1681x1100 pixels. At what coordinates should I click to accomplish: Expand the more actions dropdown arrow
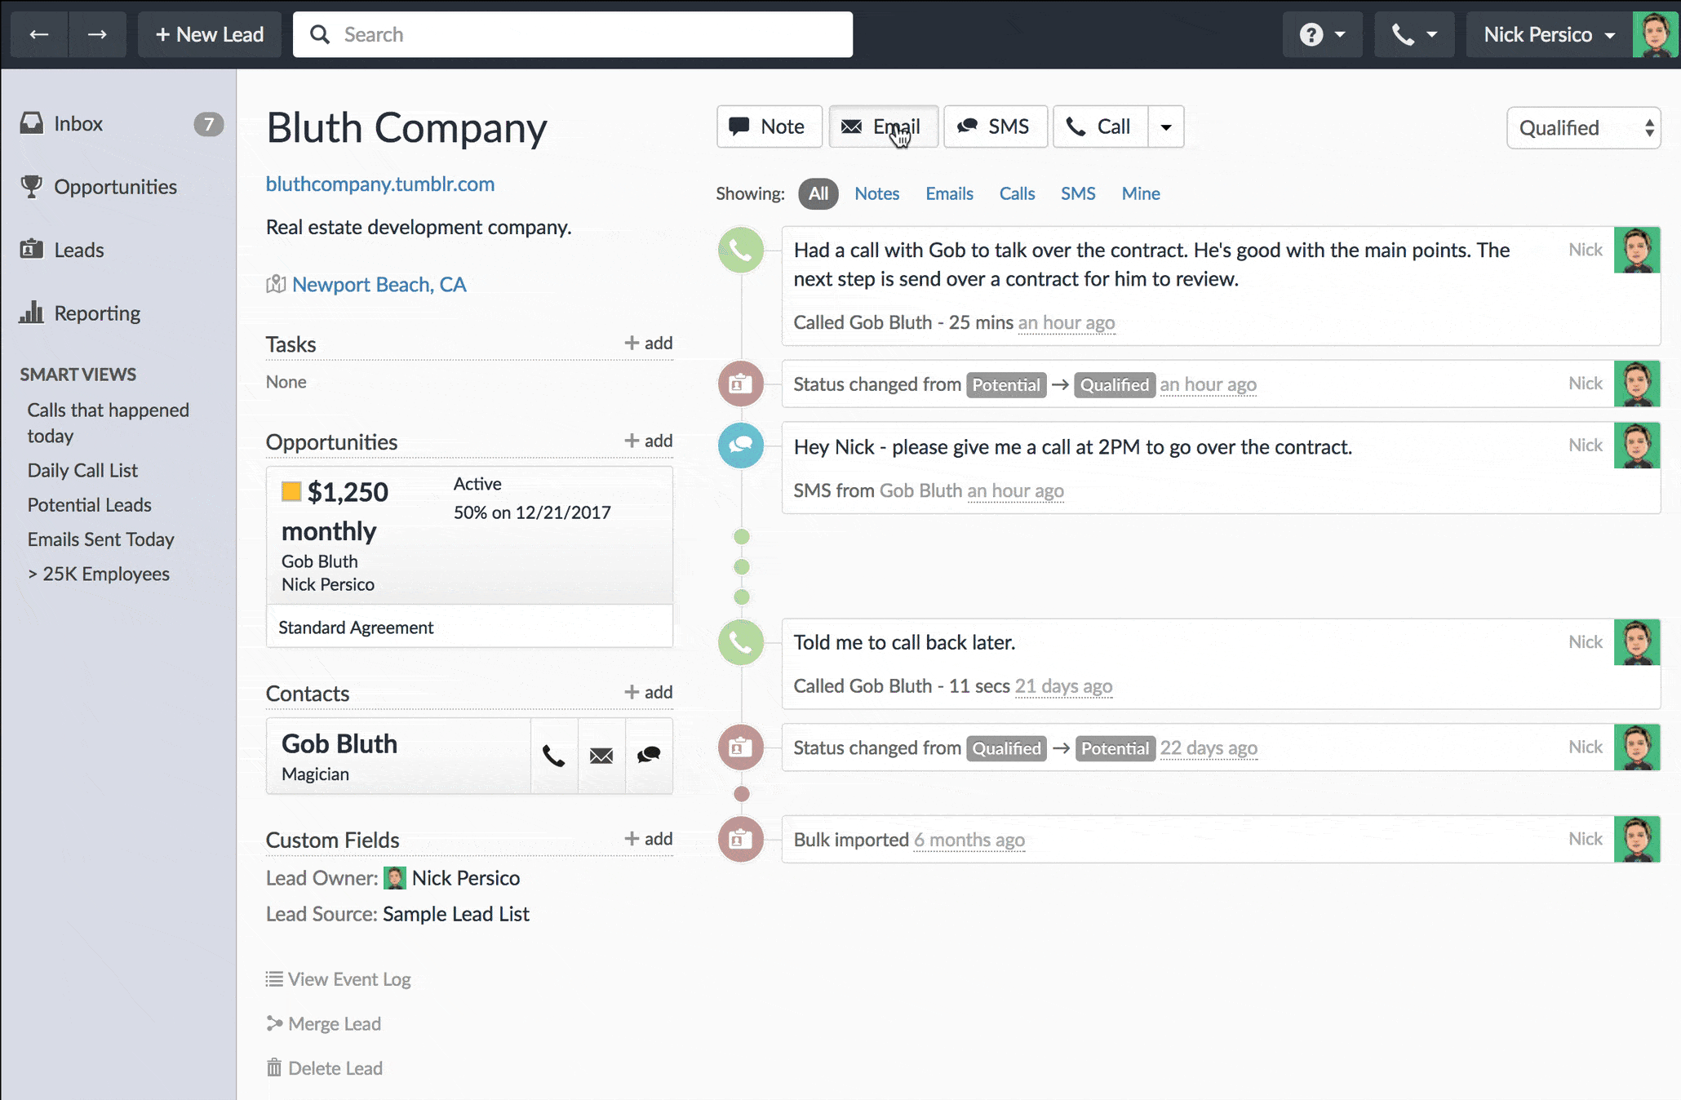tap(1167, 125)
